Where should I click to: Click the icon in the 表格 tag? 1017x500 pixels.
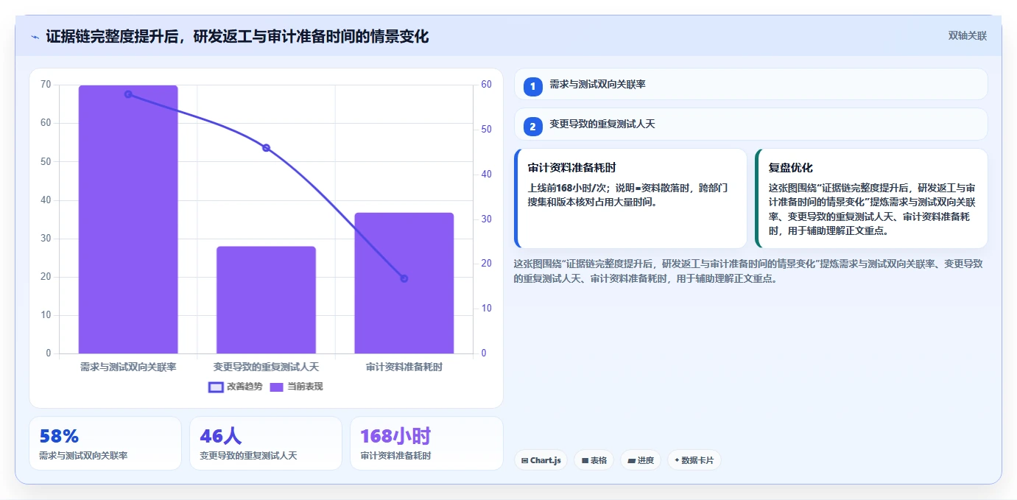[x=585, y=461]
